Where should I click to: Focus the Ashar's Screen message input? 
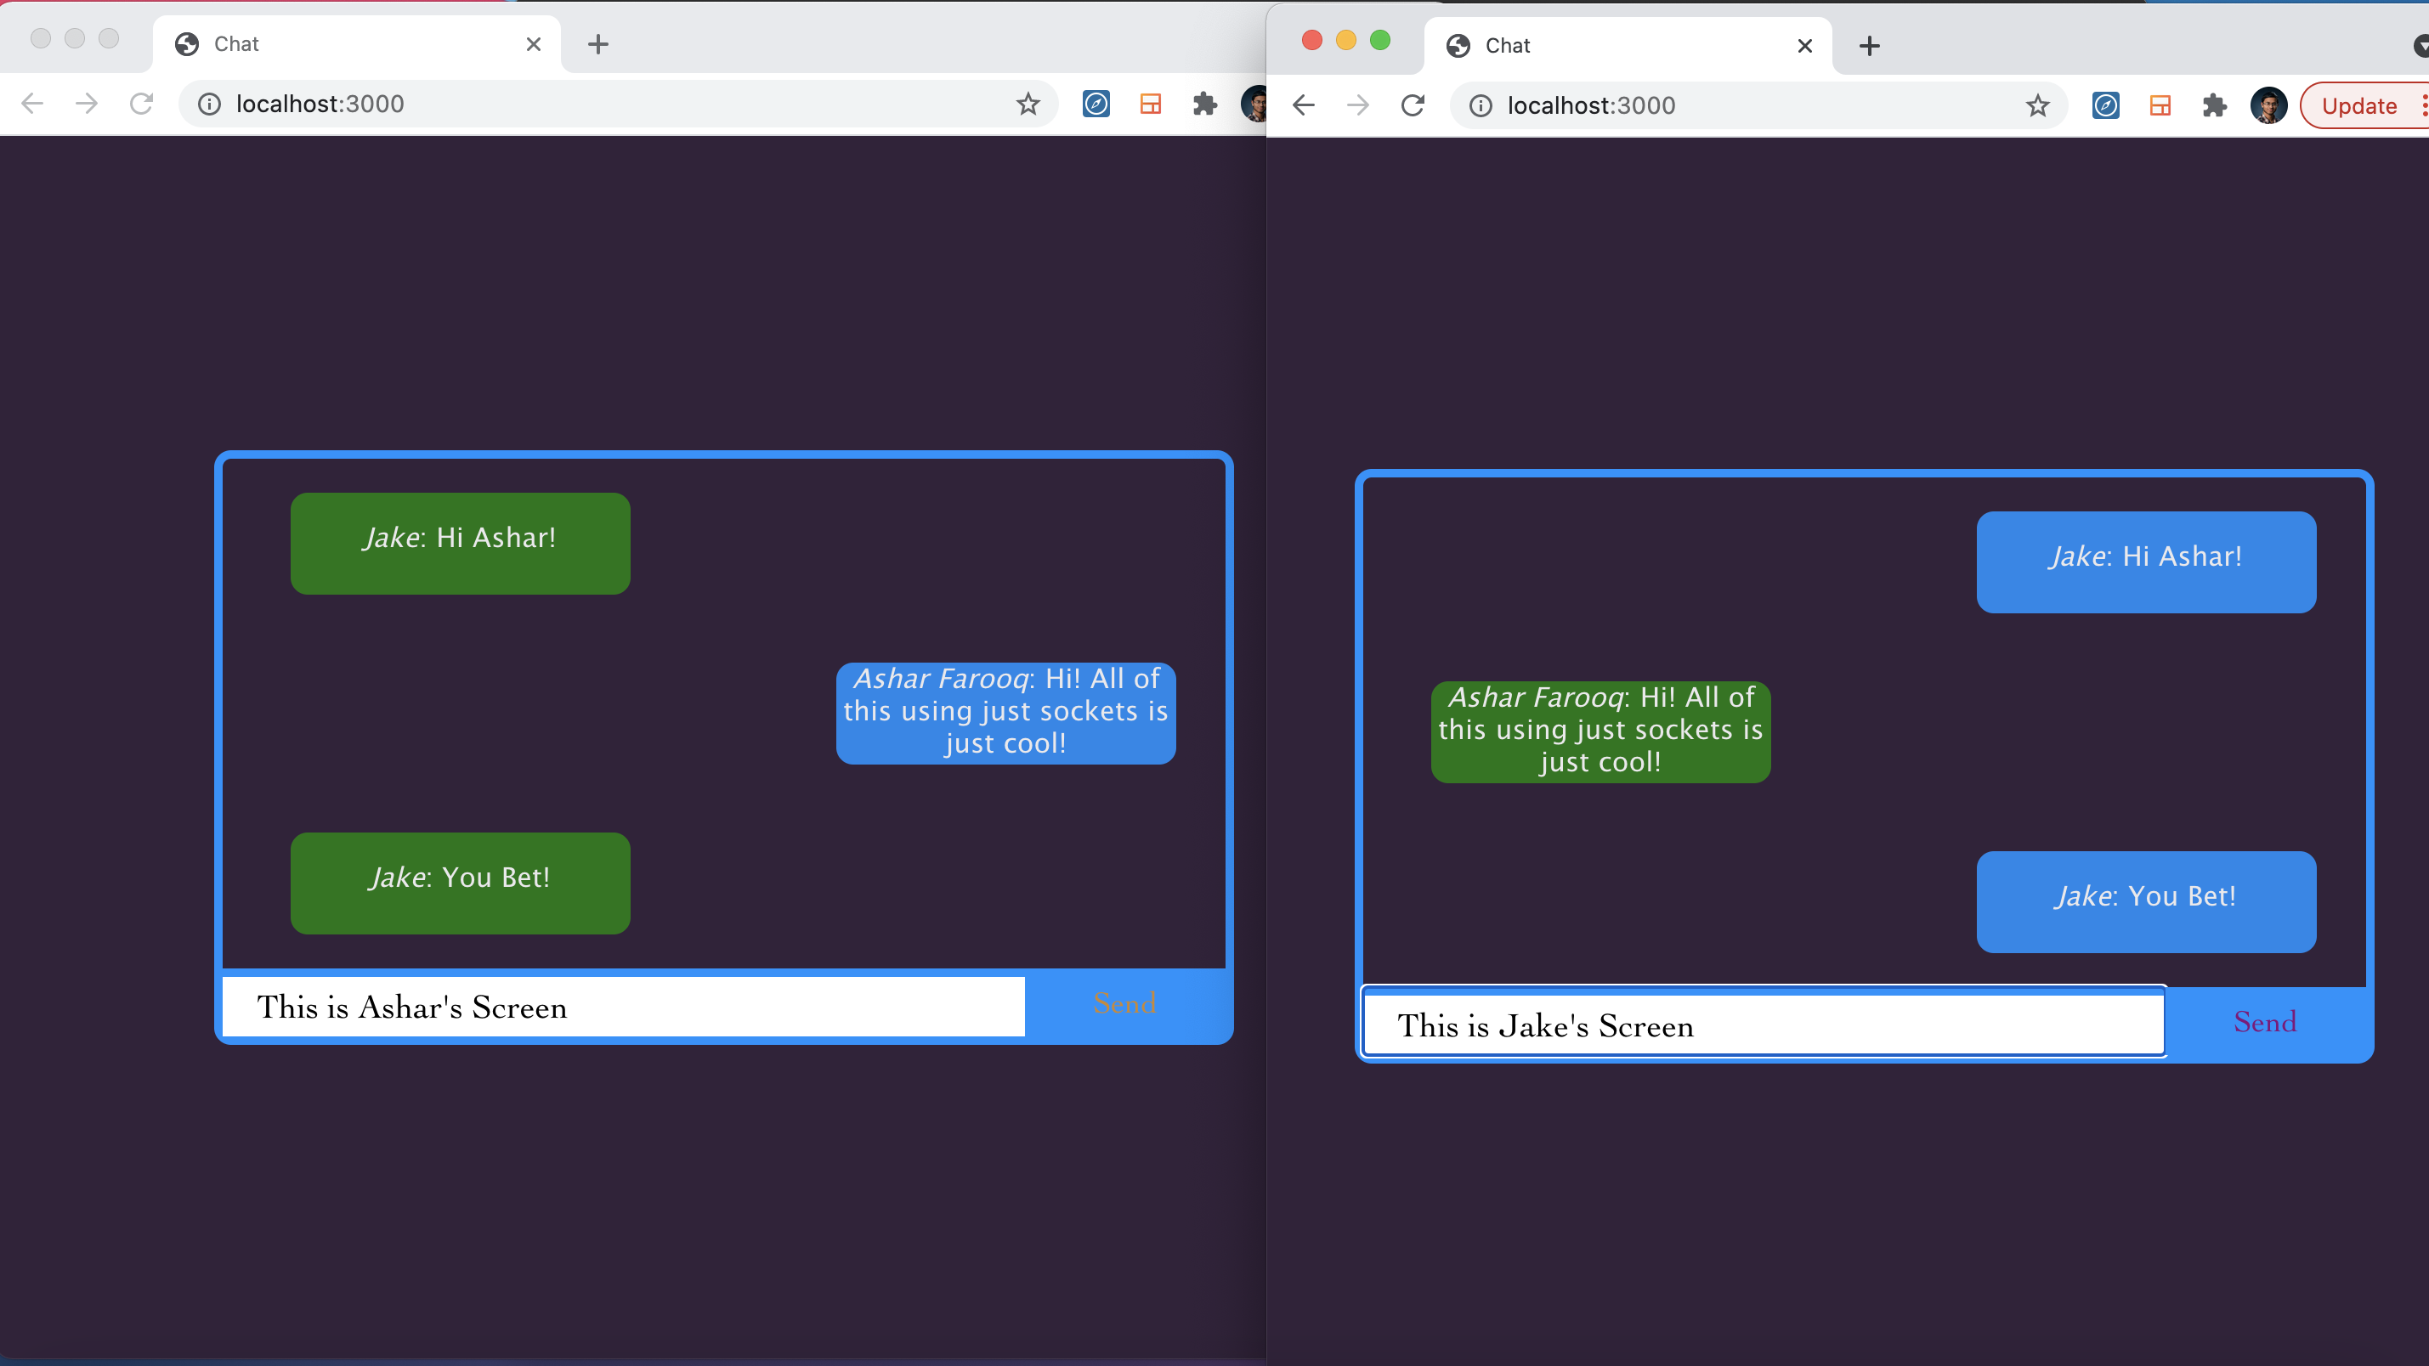622,1007
